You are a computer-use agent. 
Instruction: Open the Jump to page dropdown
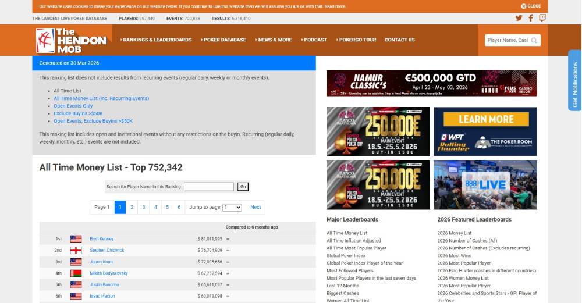(232, 207)
